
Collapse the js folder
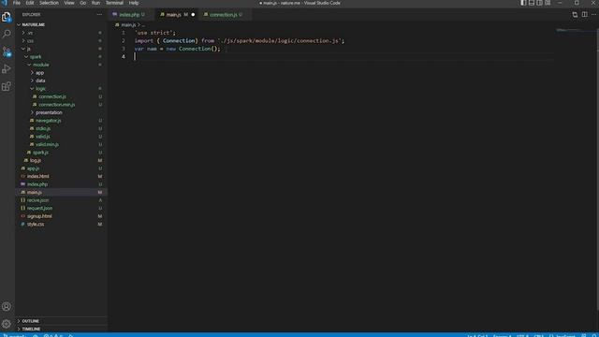pos(61,49)
